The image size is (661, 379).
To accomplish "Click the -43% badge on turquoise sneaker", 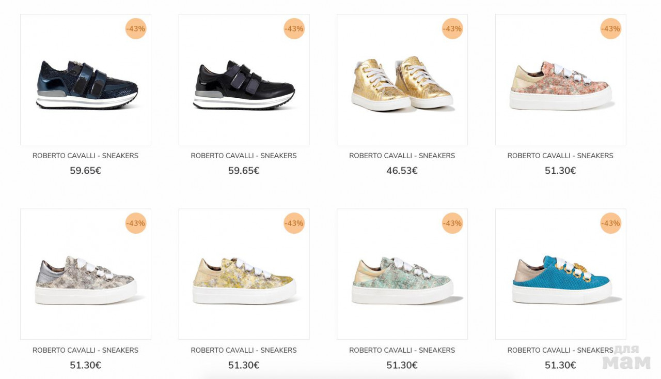I will 611,223.
